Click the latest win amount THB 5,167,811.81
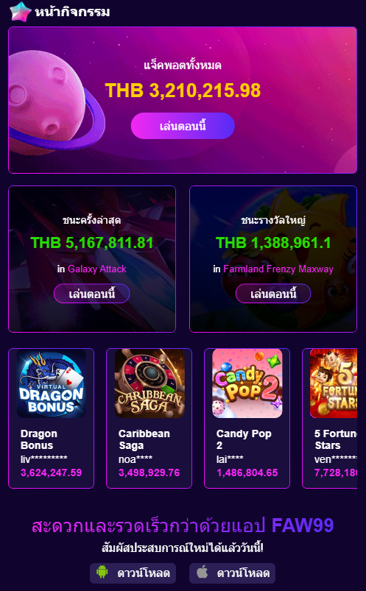Image resolution: width=366 pixels, height=591 pixels. click(92, 243)
